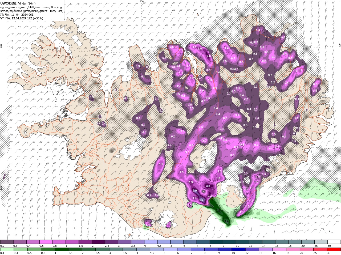Click the '15W' longitude label at top

point(282,1)
